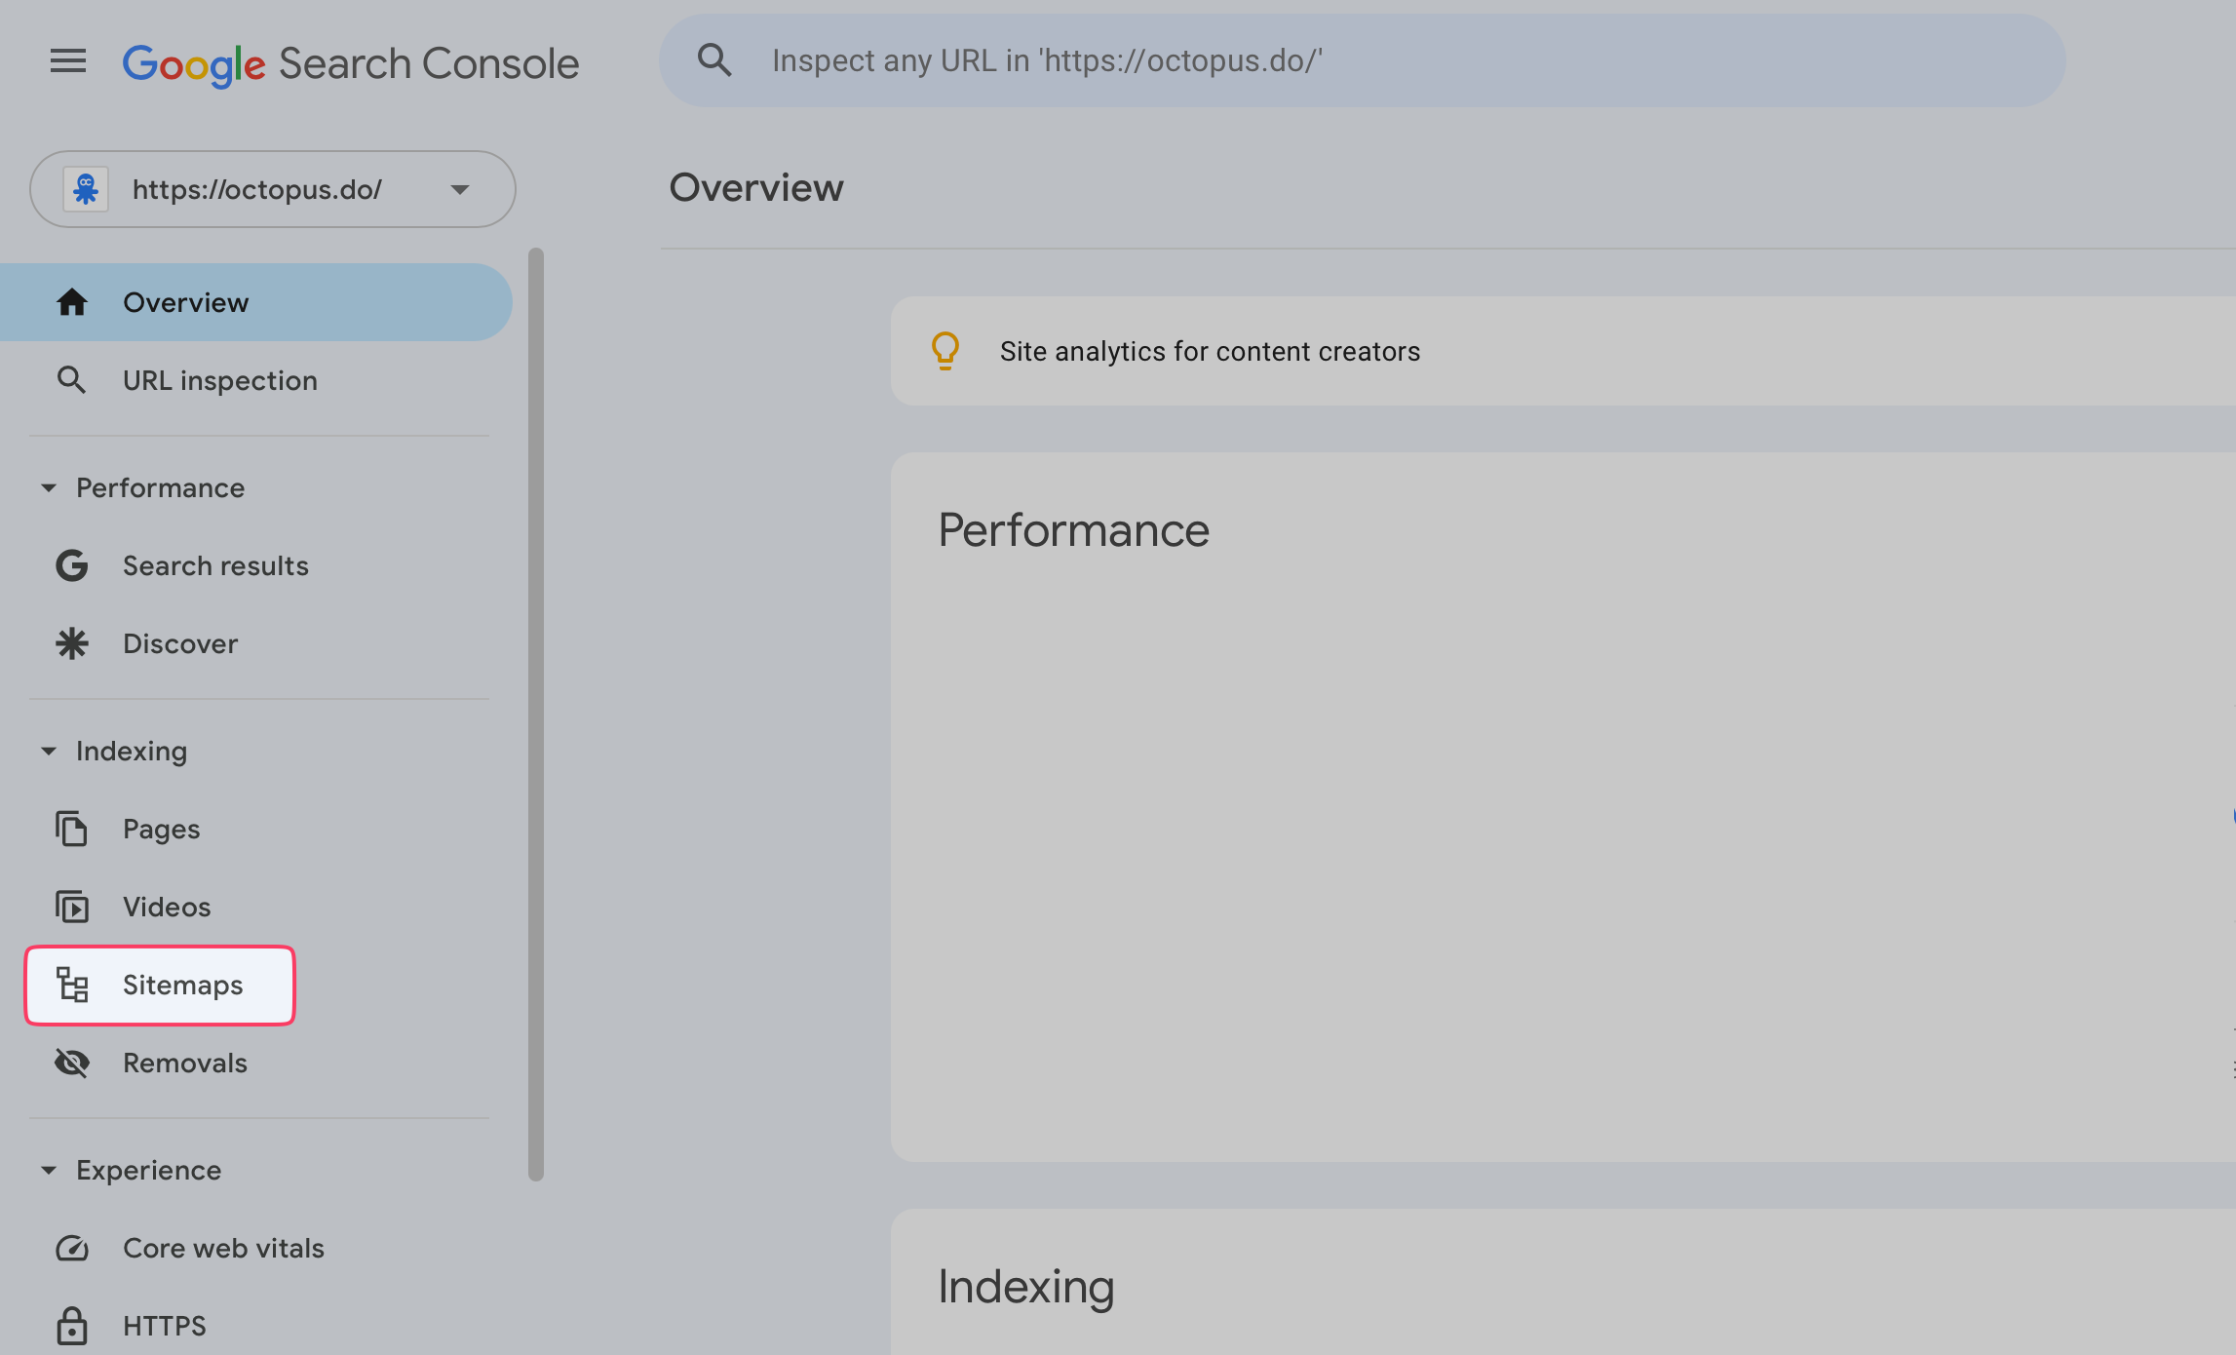The image size is (2236, 1355).
Task: Click the https://octopus.do/ property name
Action: click(x=257, y=189)
